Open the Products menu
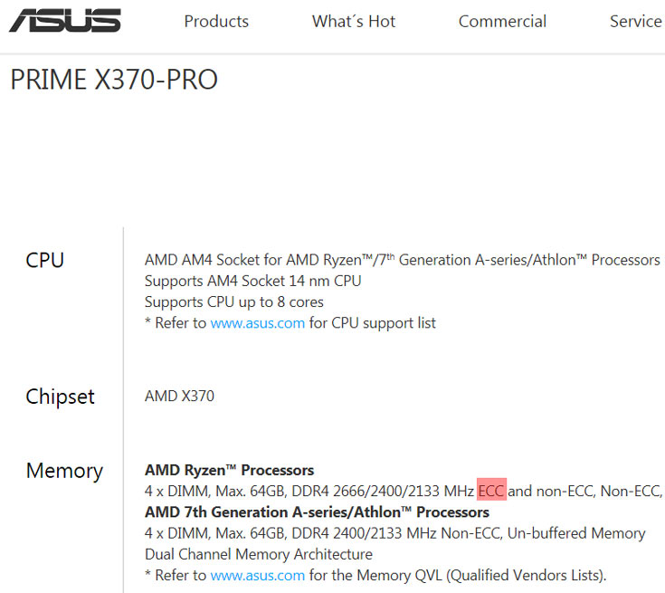Screen dimensions: 665x593 216,22
